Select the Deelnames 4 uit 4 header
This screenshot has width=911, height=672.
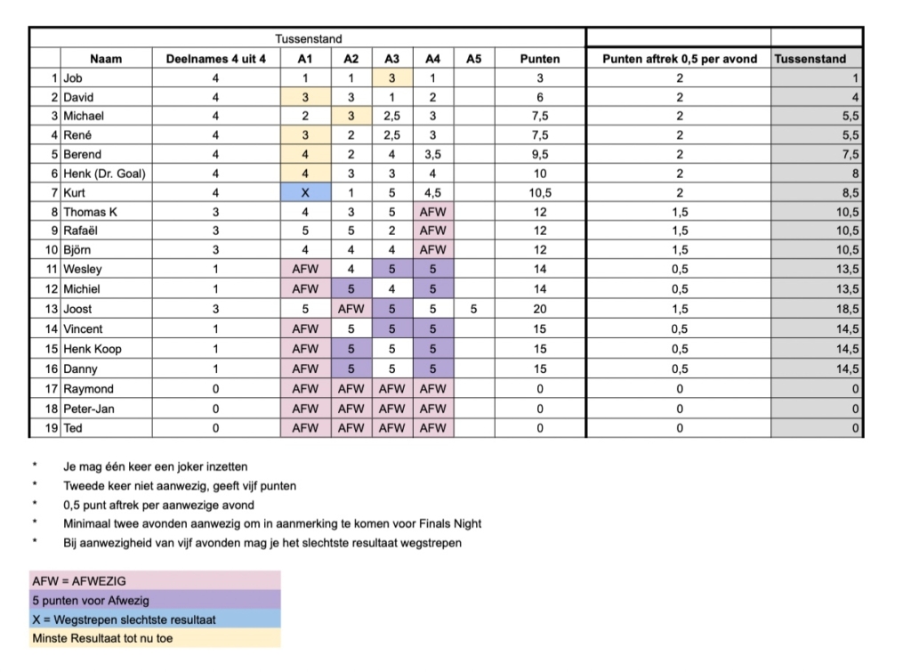[215, 59]
